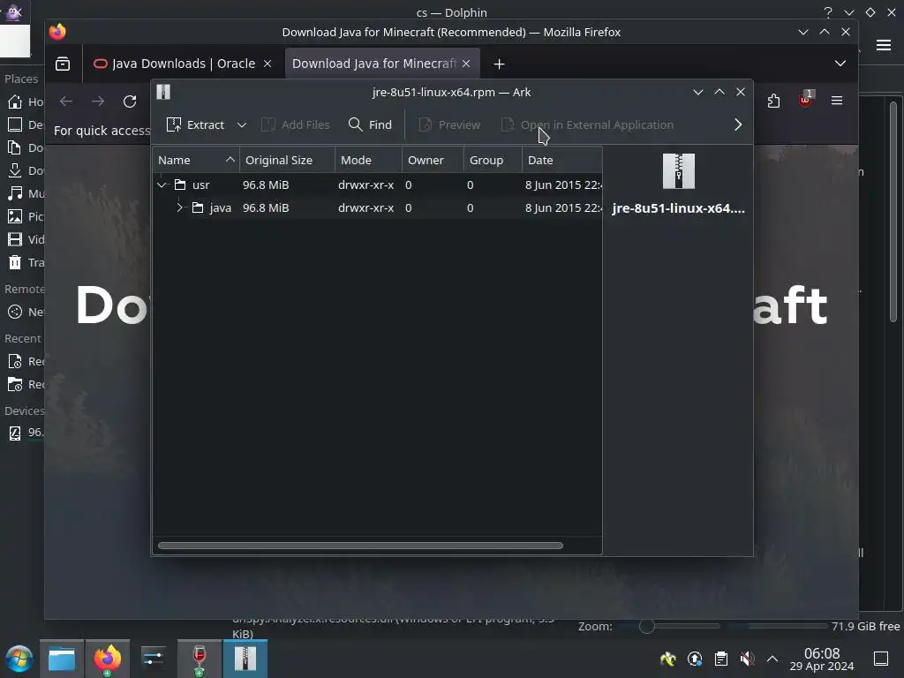Click the uBlock Origin extension icon
This screenshot has height=678, width=904.
coord(805,101)
